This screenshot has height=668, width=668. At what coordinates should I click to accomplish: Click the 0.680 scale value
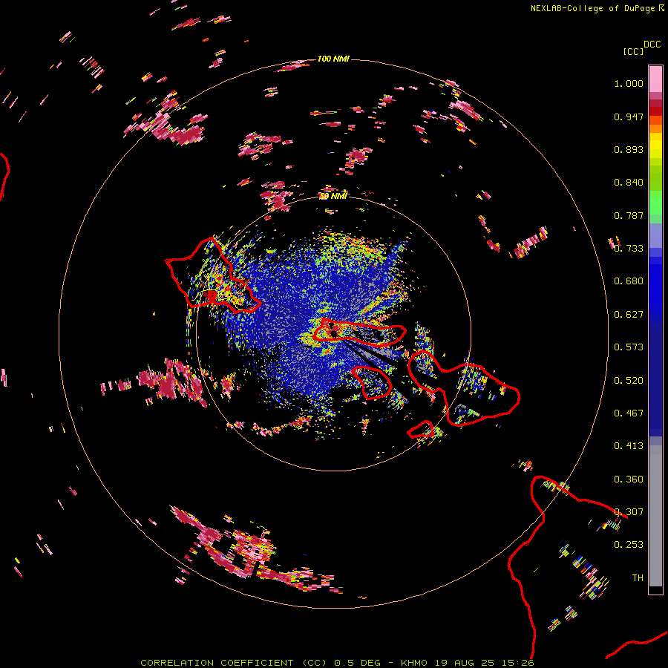tap(629, 281)
